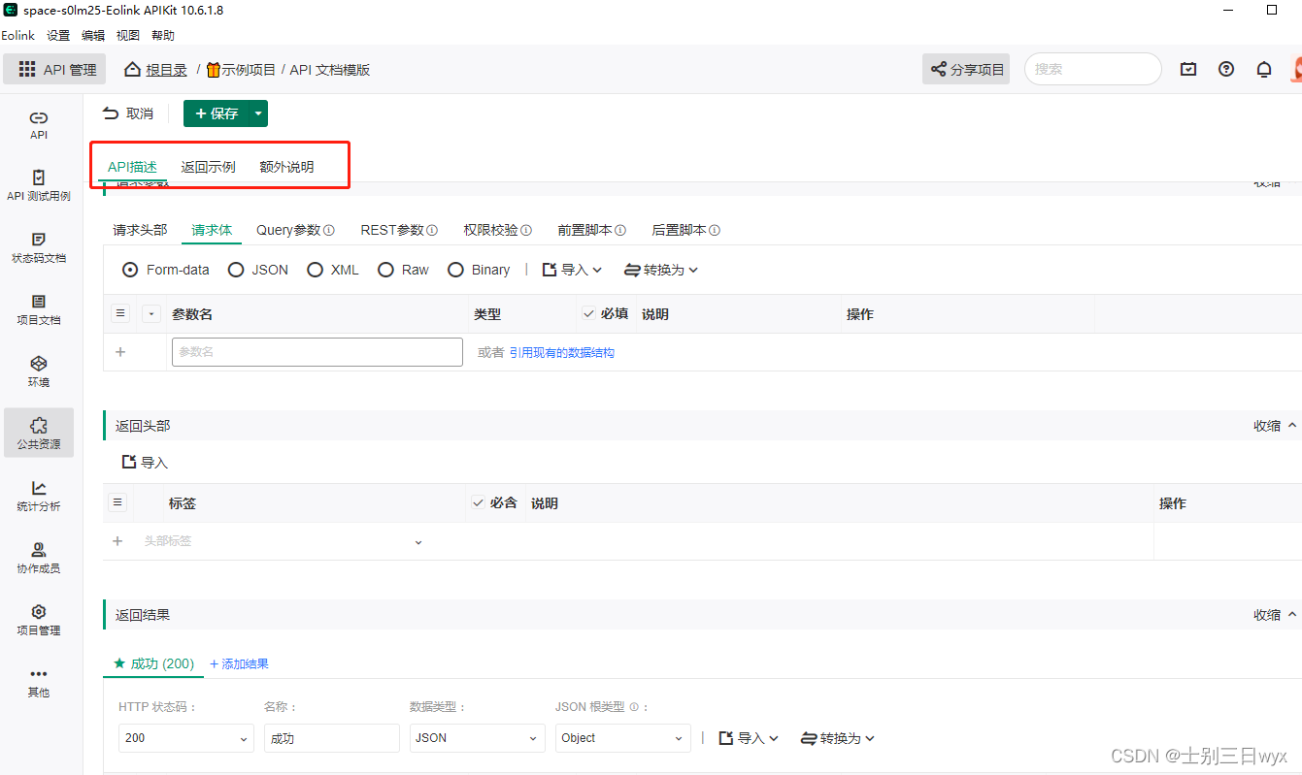Click the 取消 button

tap(128, 113)
